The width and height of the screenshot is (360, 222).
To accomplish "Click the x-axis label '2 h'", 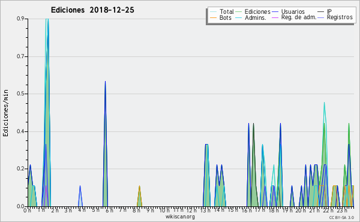I will (x=55, y=211).
